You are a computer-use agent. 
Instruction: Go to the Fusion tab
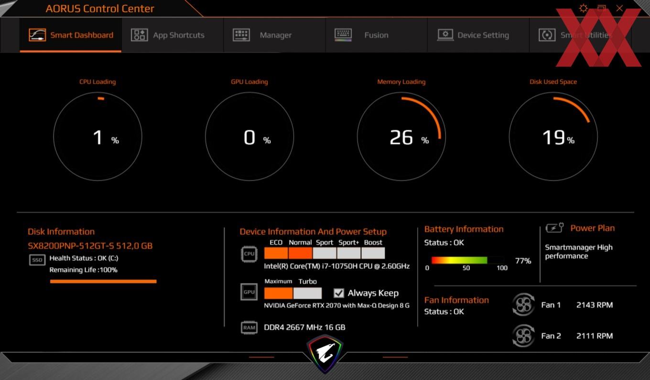click(376, 35)
